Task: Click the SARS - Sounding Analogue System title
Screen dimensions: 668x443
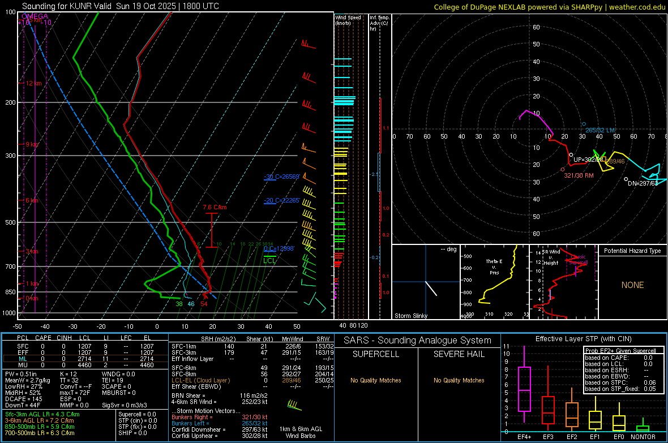Action: coord(418,341)
